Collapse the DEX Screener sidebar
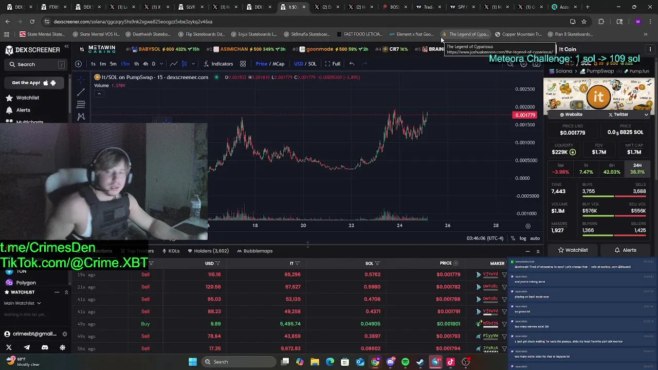 pos(66,47)
